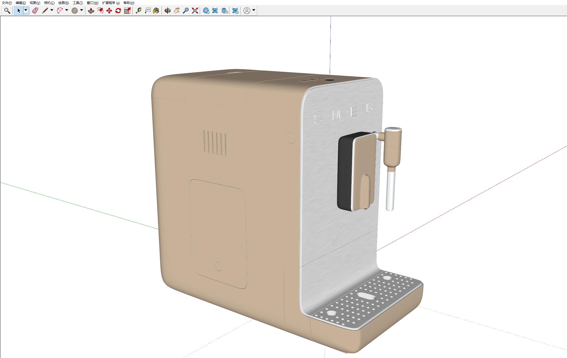Click the perforated drip tray on the model

(x=367, y=300)
